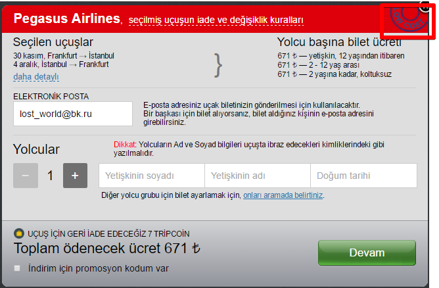The height and width of the screenshot is (288, 439).
Task: Expand flight details via daha detaylı
Action: [36, 76]
